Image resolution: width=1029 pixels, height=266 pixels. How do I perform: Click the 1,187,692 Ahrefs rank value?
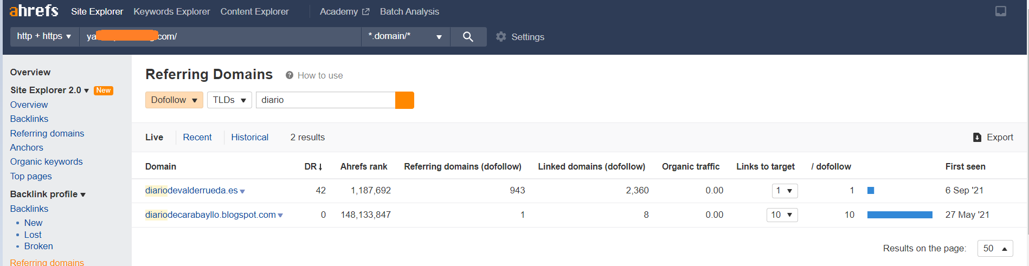(371, 190)
